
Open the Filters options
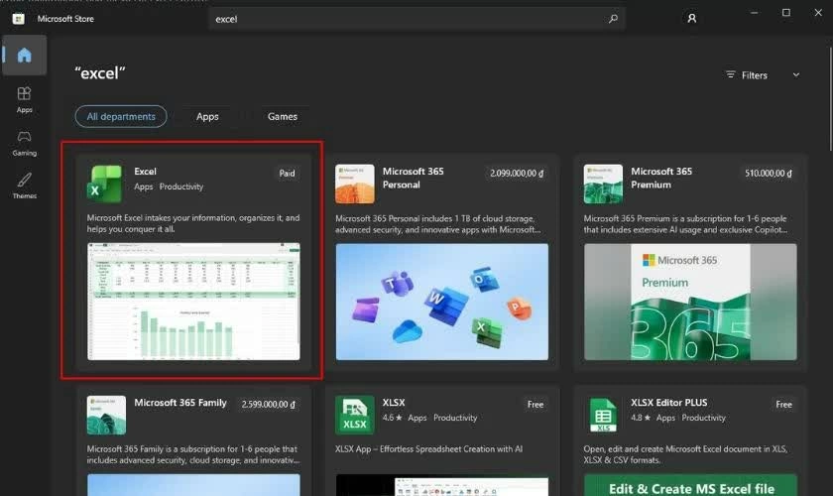[747, 75]
